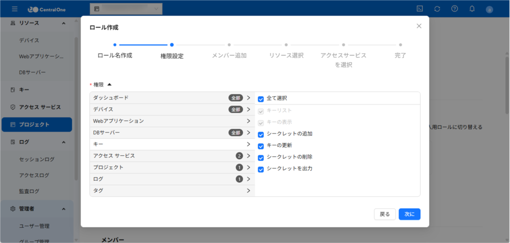The image size is (510, 243).
Task: Uncheck the シークレットの追加 checkbox
Action: pos(261,134)
